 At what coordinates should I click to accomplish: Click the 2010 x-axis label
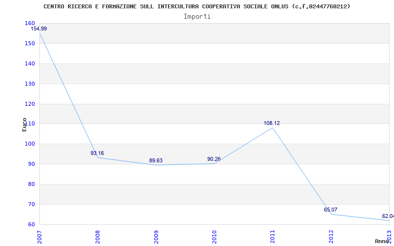(x=214, y=237)
